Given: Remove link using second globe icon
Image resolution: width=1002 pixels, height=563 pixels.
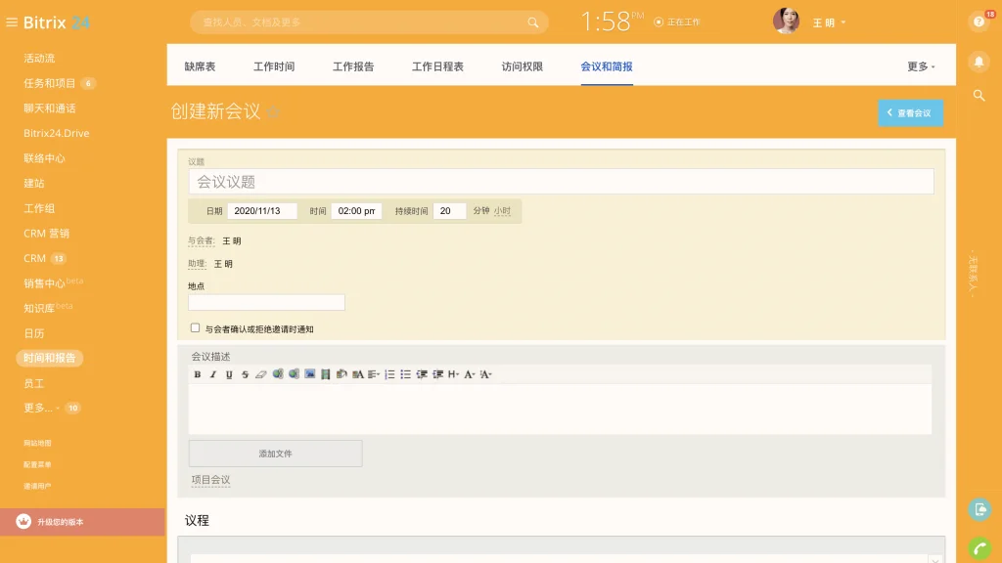Looking at the screenshot, I should click(294, 374).
